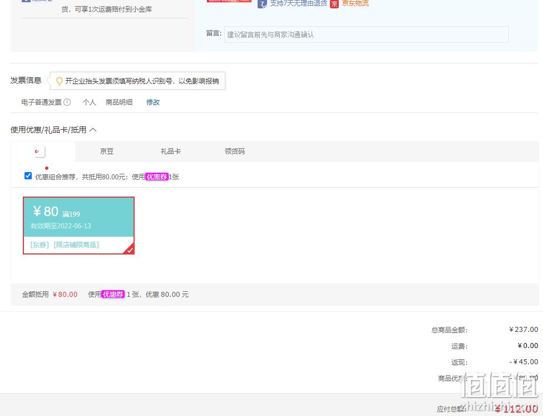Click the invoice taxpayer-number tip text
The image size is (543, 416).
[142, 81]
